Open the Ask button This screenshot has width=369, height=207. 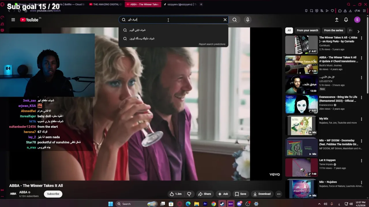[x=223, y=194]
